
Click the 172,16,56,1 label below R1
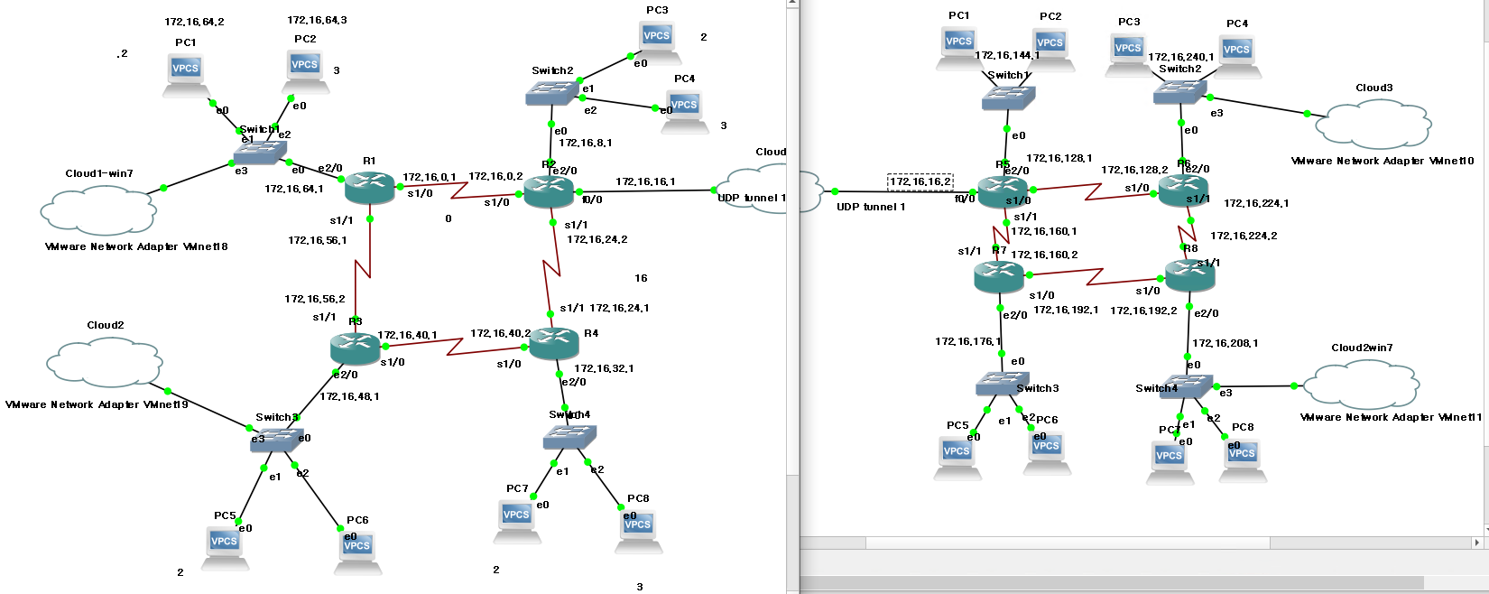pyautogui.click(x=318, y=240)
